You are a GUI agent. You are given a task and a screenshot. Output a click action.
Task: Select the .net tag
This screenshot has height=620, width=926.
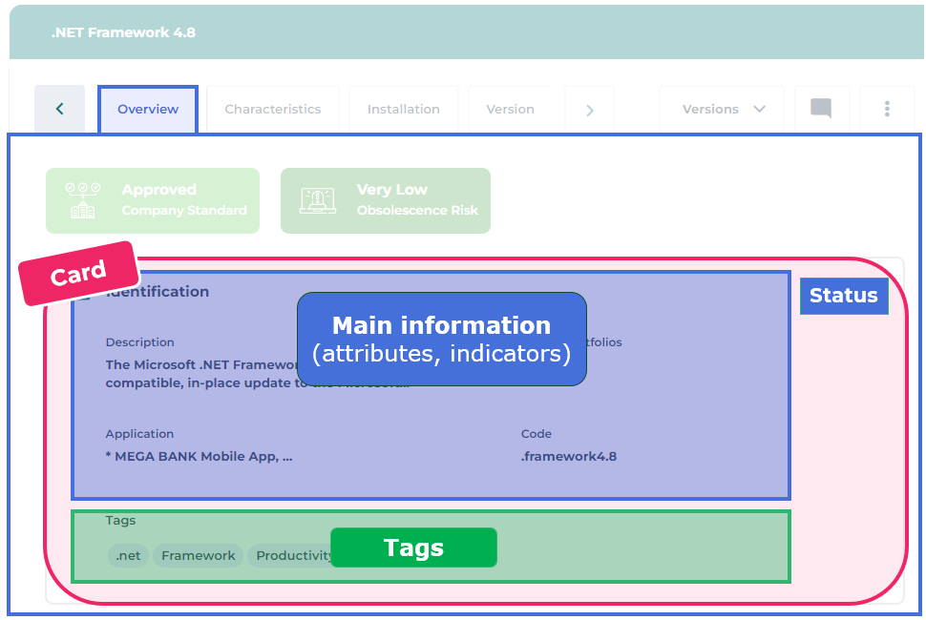coord(127,555)
